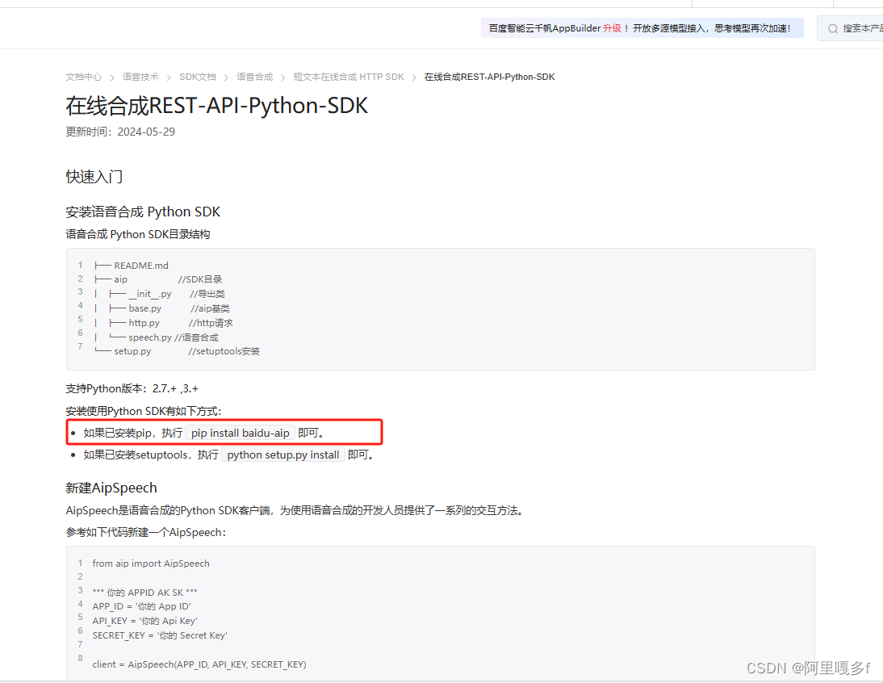Viewport: 883px width, 683px height.
Task: Click the base.py code line
Action: click(161, 308)
